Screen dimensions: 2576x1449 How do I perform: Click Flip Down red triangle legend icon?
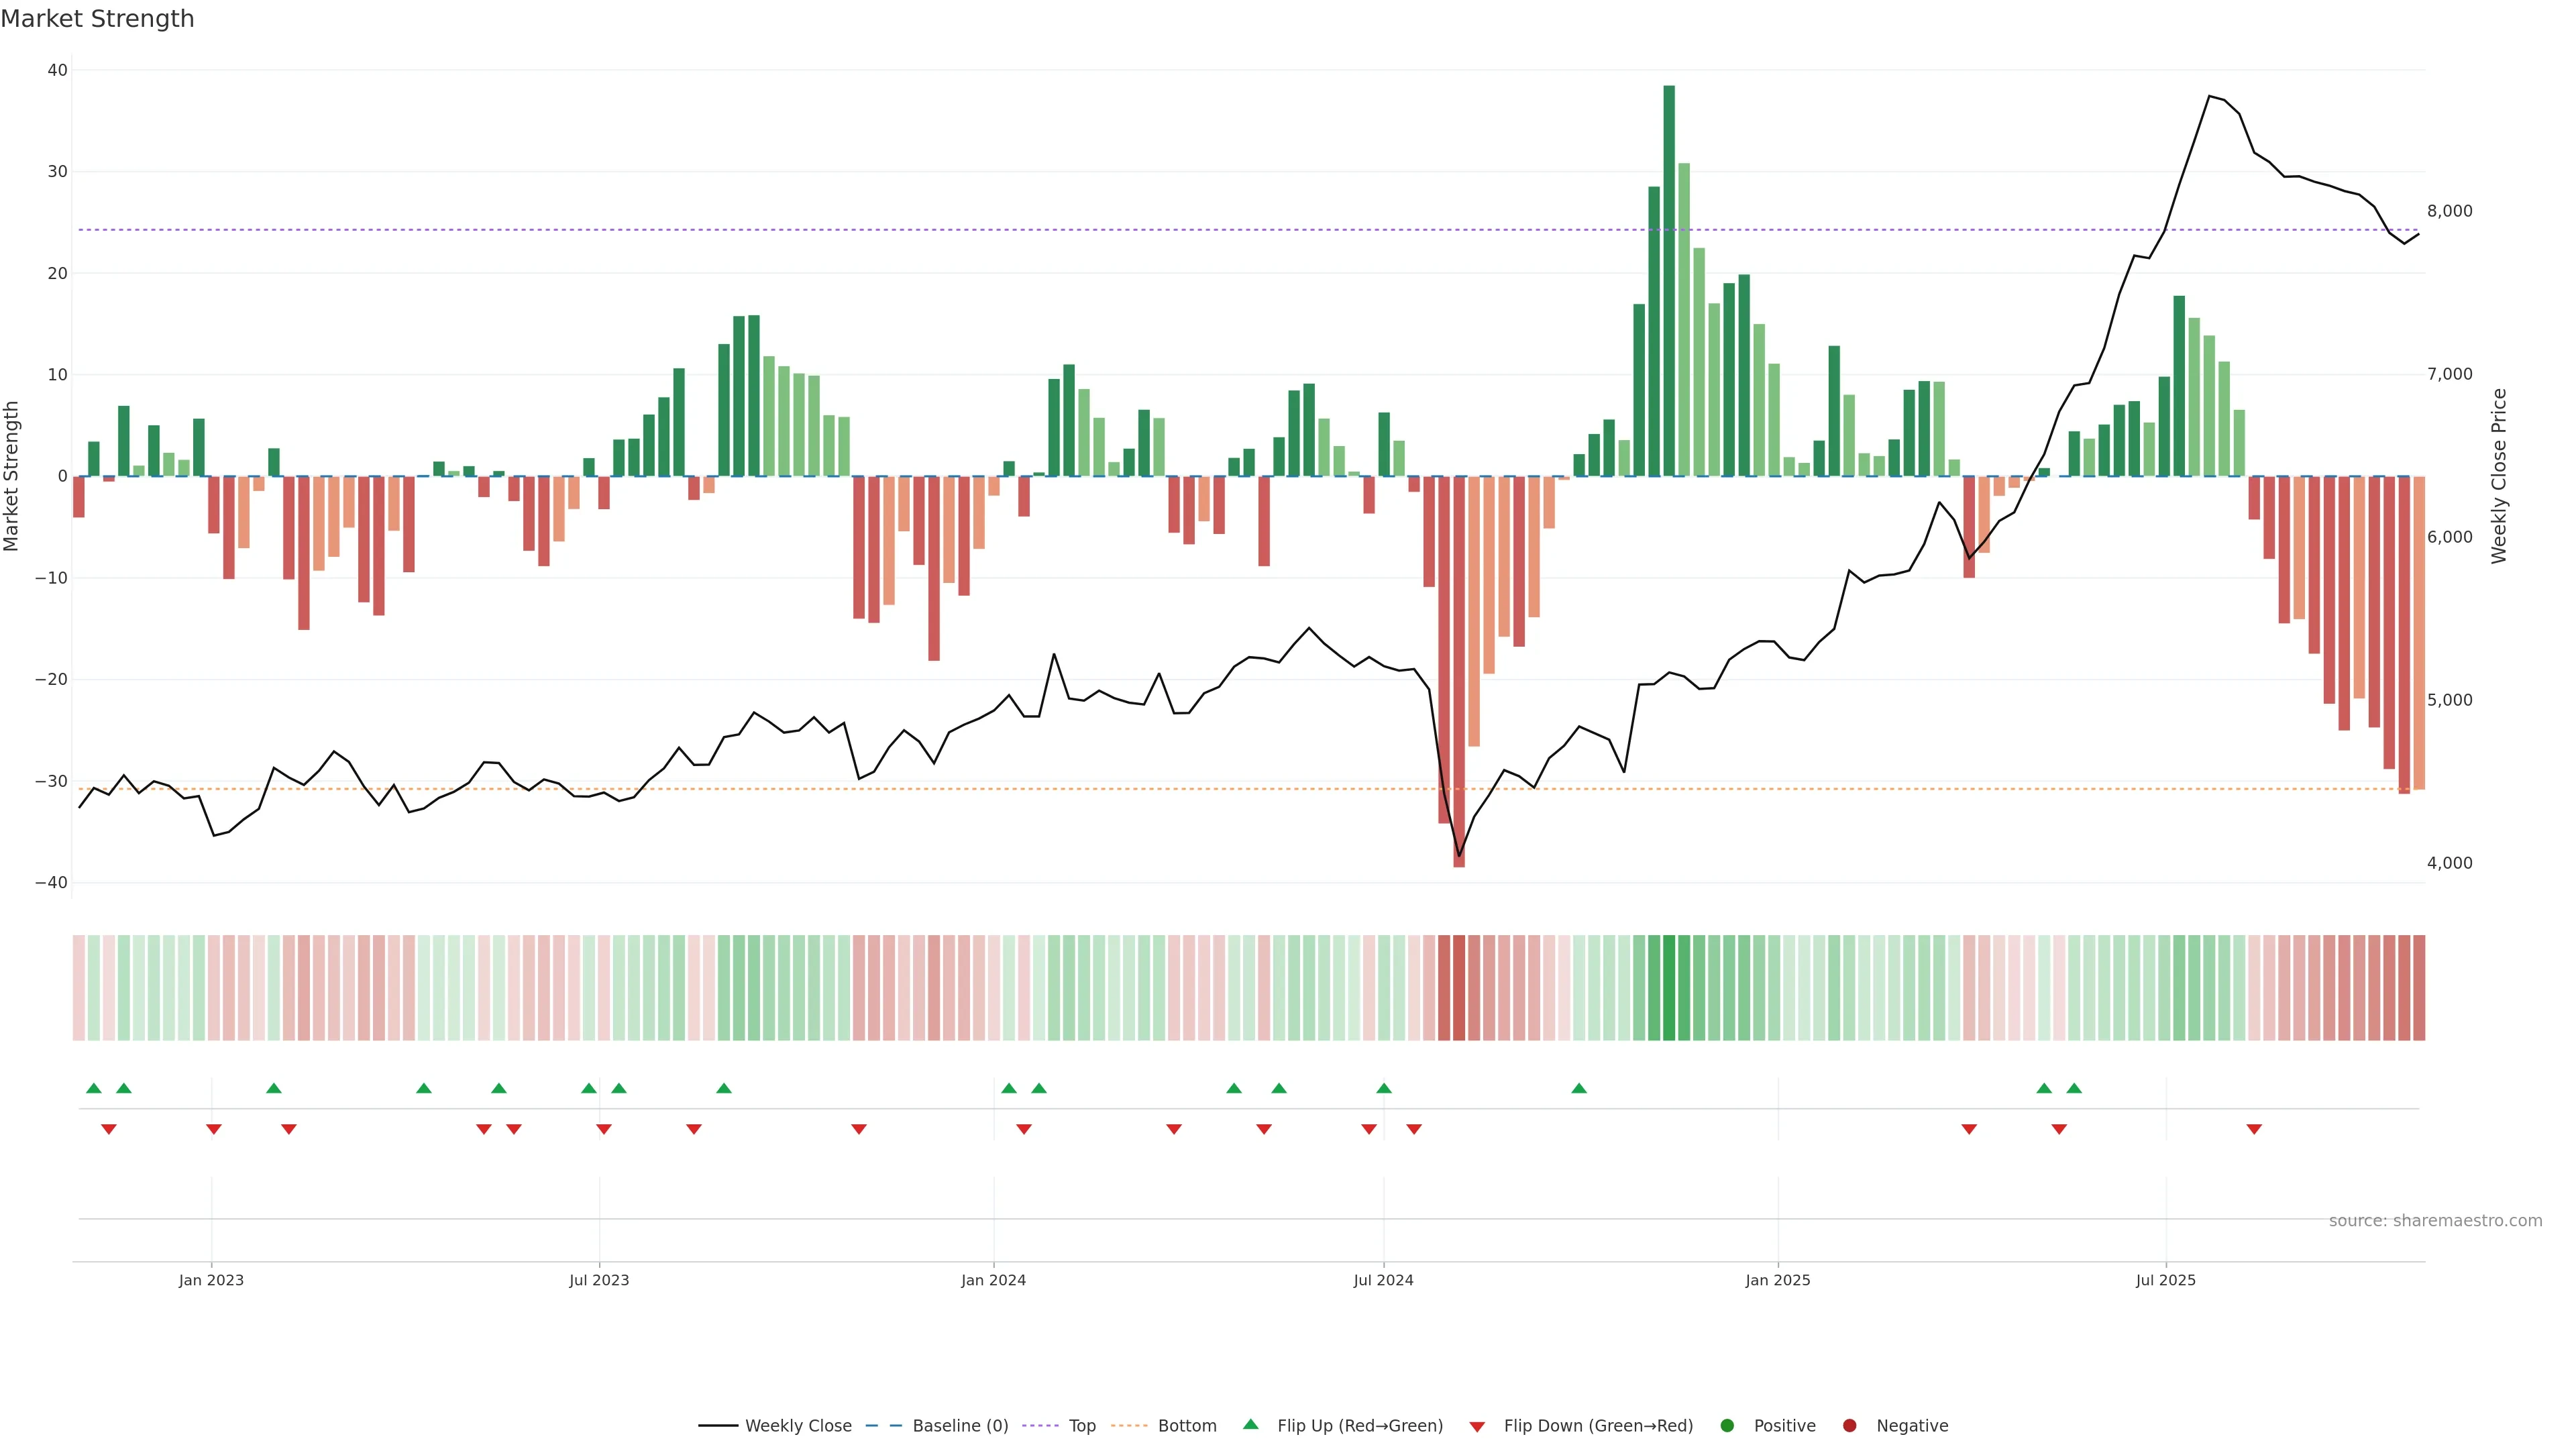click(1477, 1426)
